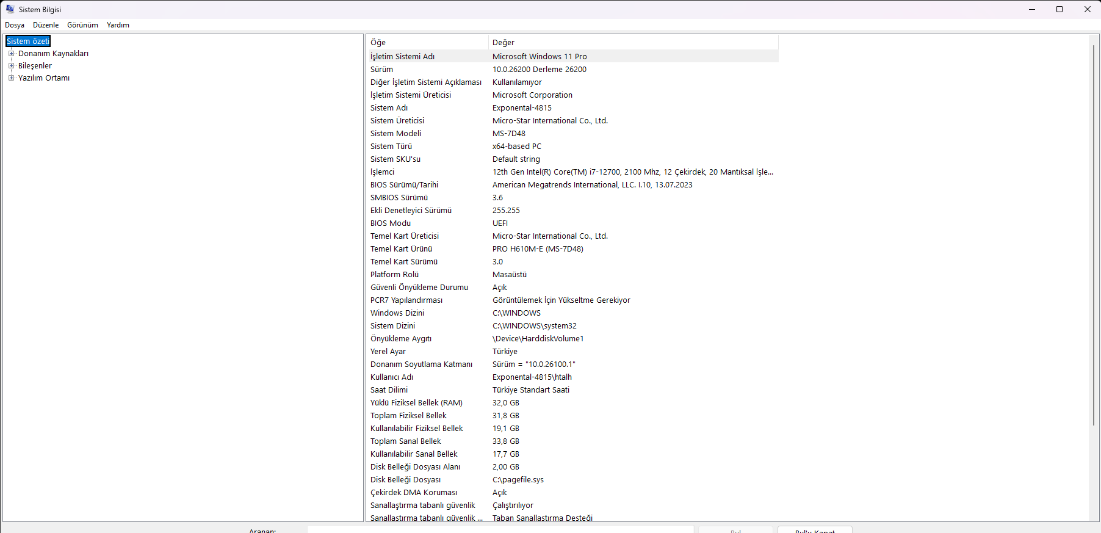Viewport: 1101px width, 533px height.
Task: Select the BIOS Modu row label
Action: tap(391, 223)
